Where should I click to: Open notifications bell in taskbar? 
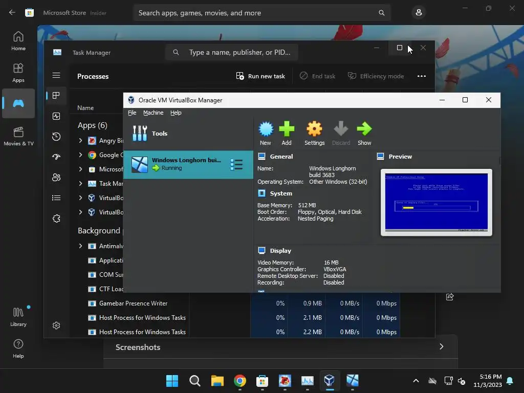point(510,381)
